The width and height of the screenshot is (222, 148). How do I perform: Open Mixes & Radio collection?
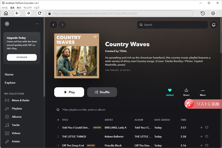(x=17, y=100)
